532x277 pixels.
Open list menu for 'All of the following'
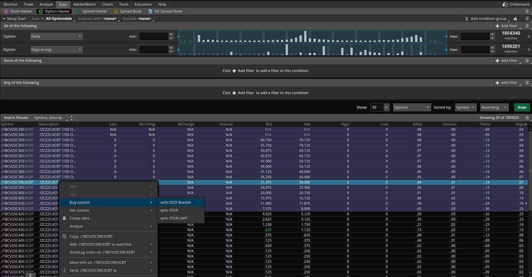pyautogui.click(x=527, y=26)
